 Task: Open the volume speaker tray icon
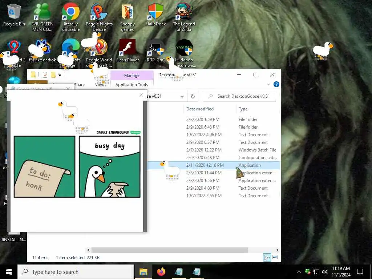325,272
